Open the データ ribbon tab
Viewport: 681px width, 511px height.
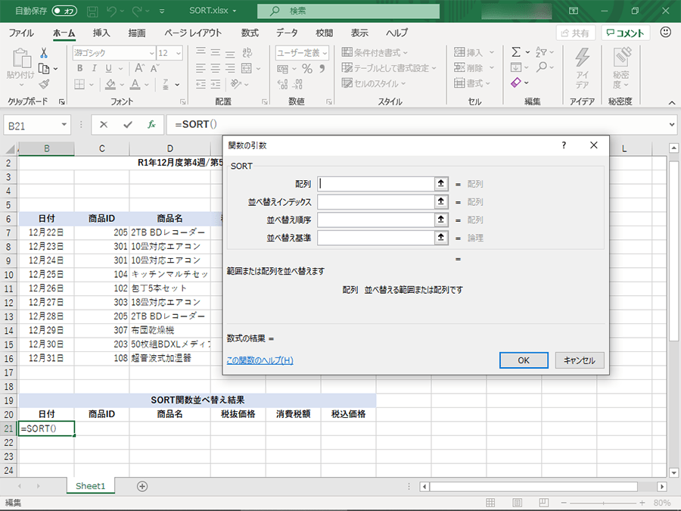(287, 33)
